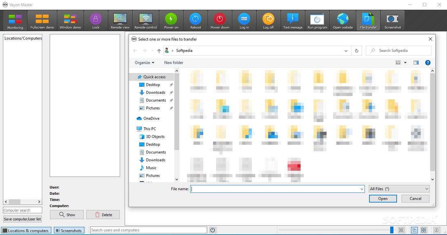The height and width of the screenshot is (235, 447).
Task: Activate the Remote control tool
Action: pos(145,20)
